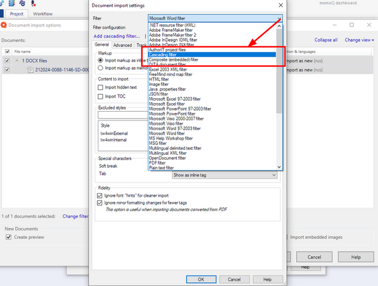
Task: Open the Filter combo box showing Microsoft Word filter
Action: [x=215, y=18]
